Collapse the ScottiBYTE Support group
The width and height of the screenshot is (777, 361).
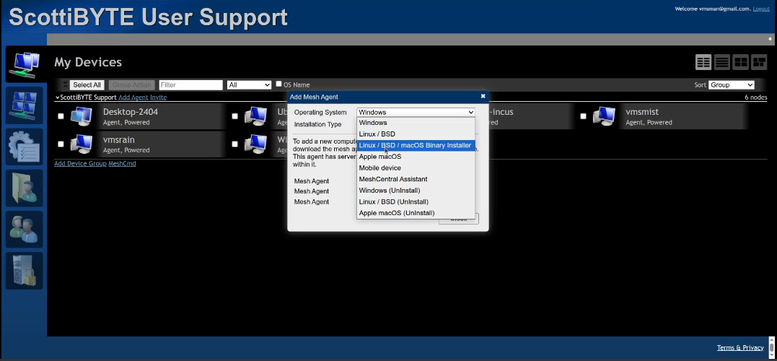(x=58, y=97)
